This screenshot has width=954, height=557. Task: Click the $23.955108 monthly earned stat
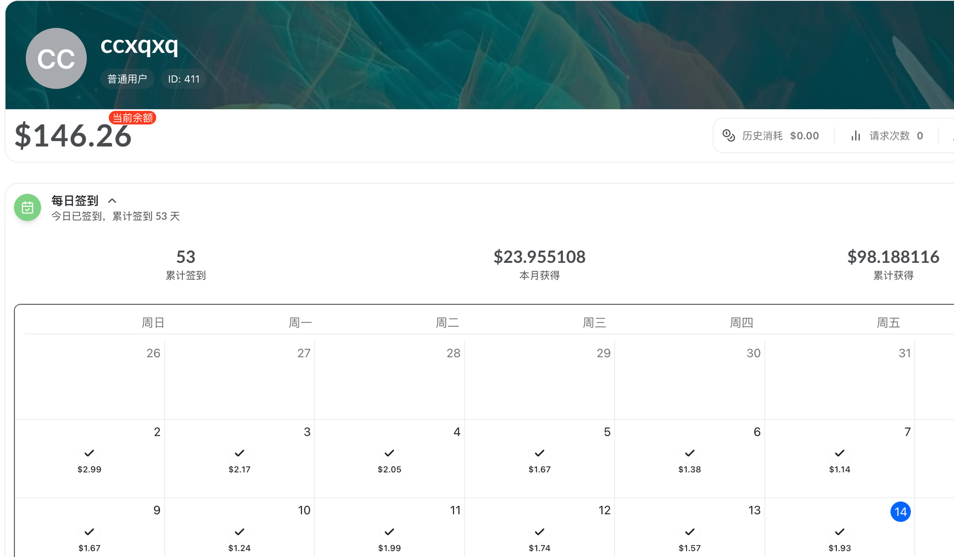click(540, 264)
